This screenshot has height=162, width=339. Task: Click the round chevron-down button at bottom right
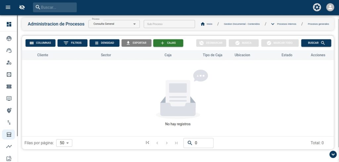point(333,154)
